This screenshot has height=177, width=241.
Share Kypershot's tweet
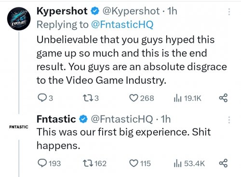(223, 98)
